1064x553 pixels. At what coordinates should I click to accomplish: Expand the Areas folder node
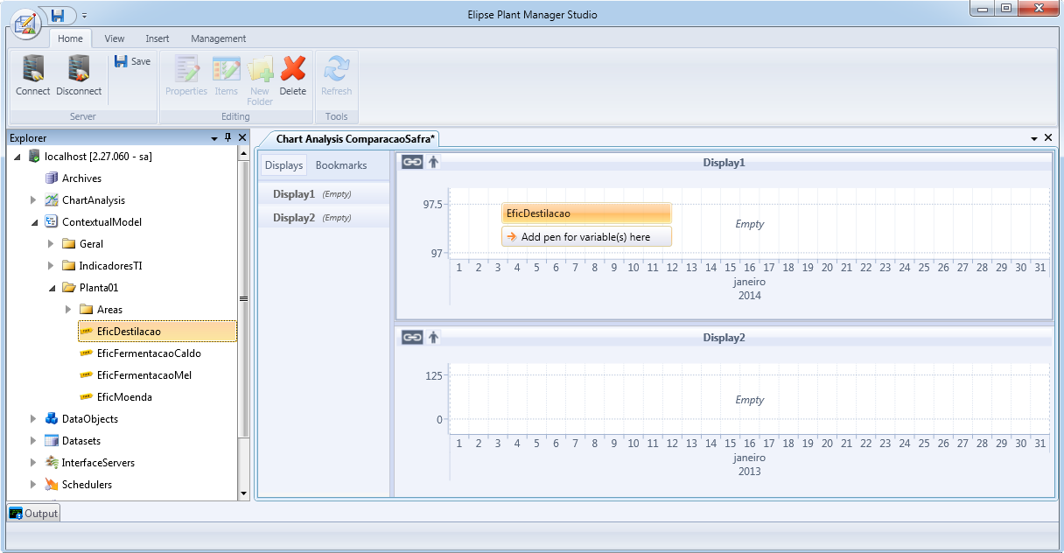68,310
